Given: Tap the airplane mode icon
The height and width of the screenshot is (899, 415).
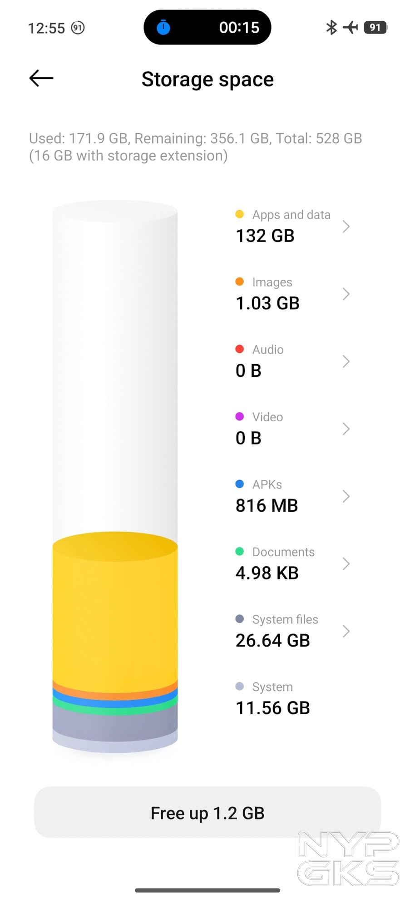Looking at the screenshot, I should tap(351, 28).
